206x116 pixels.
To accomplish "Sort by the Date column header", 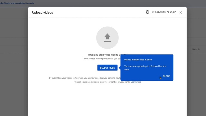I will 196,49.
